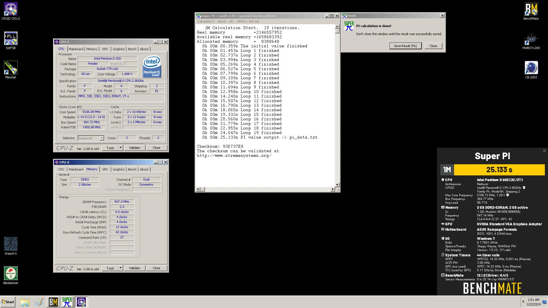Click Close button in bottom CPU-Z window
Image resolution: width=548 pixels, height=308 pixels.
pos(156,268)
